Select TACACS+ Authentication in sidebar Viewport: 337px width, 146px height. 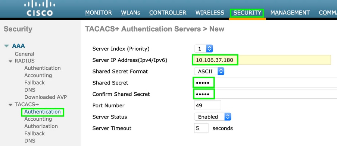tap(42, 112)
